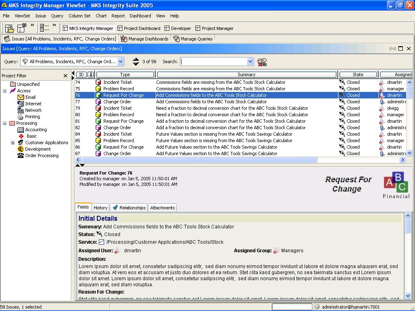The image size is (415, 311).
Task: Click the open ViewSet folder toolbar icon
Action: point(9,28)
